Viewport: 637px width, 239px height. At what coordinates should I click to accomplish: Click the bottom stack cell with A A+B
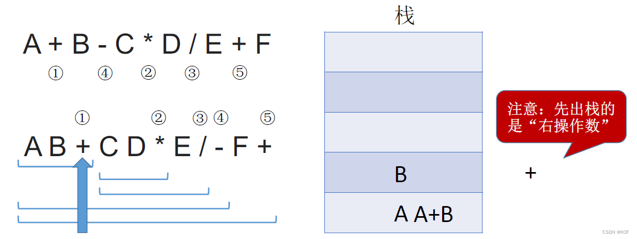tap(403, 212)
